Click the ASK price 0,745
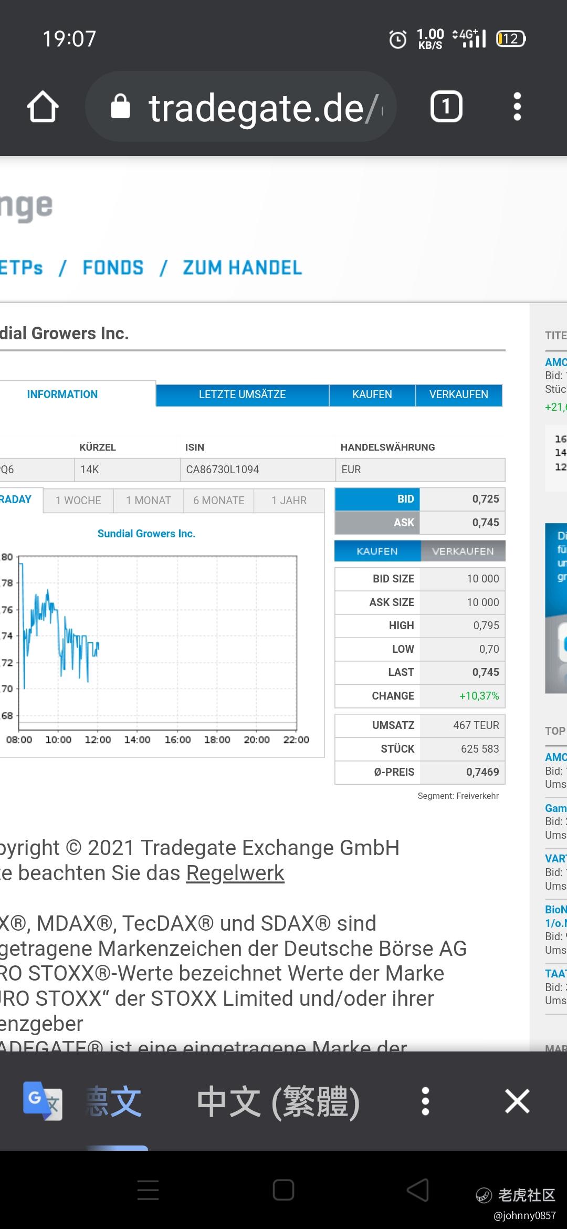This screenshot has width=567, height=1229. 486,523
